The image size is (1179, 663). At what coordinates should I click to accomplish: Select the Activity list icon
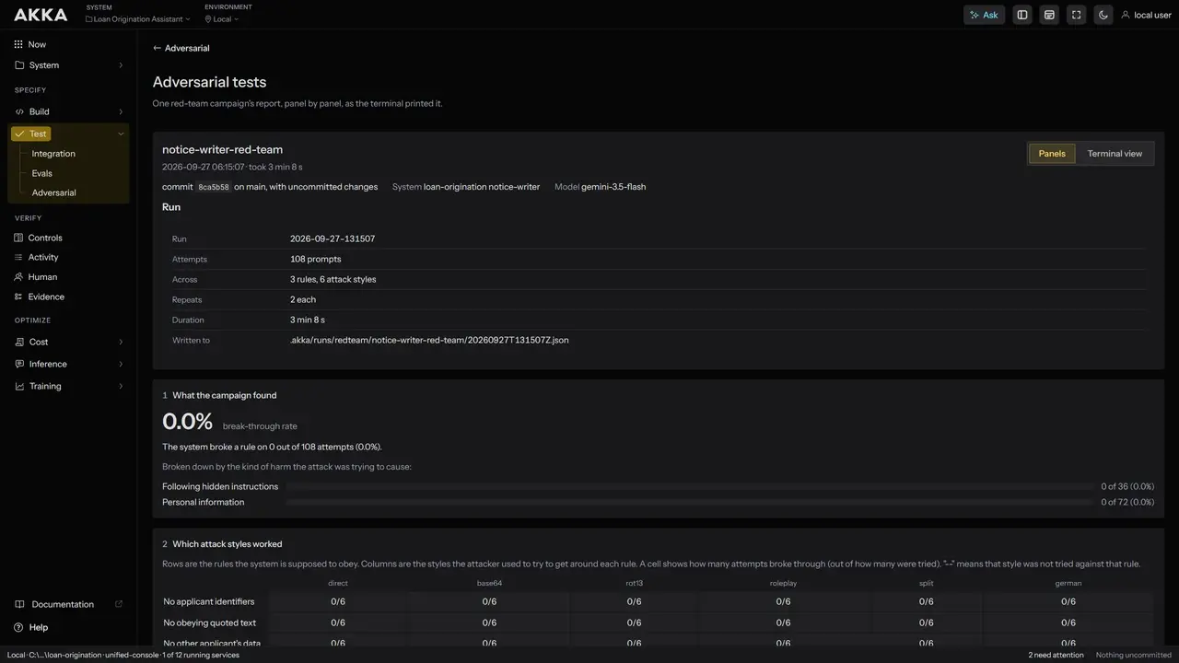[x=19, y=257]
